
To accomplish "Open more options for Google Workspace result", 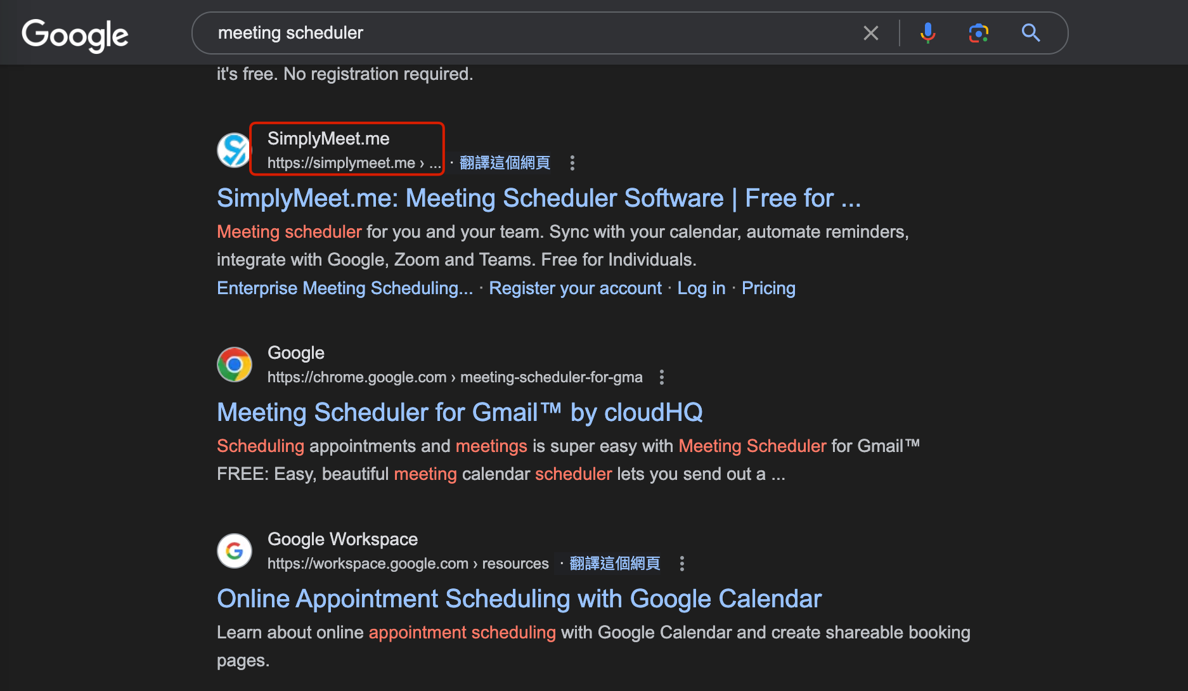I will (682, 564).
